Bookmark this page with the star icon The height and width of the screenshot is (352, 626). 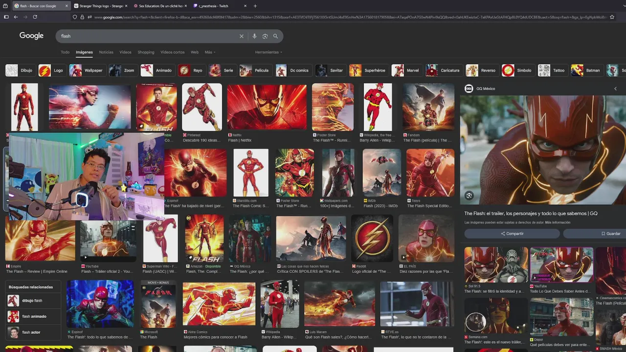[612, 17]
